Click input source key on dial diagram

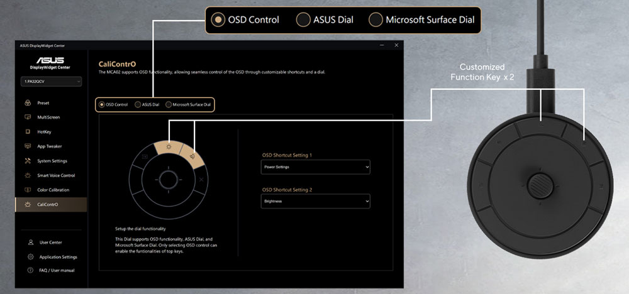point(146,156)
